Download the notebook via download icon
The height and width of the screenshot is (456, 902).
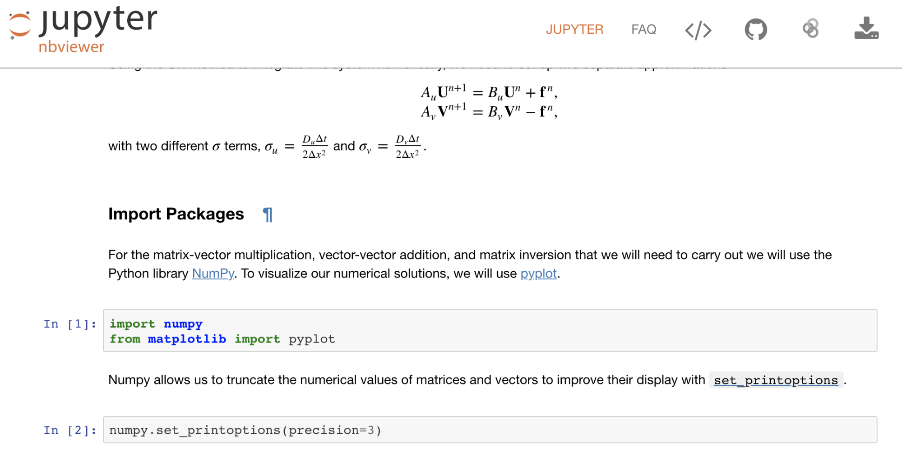pos(866,28)
